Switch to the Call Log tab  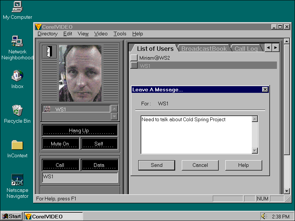click(246, 49)
